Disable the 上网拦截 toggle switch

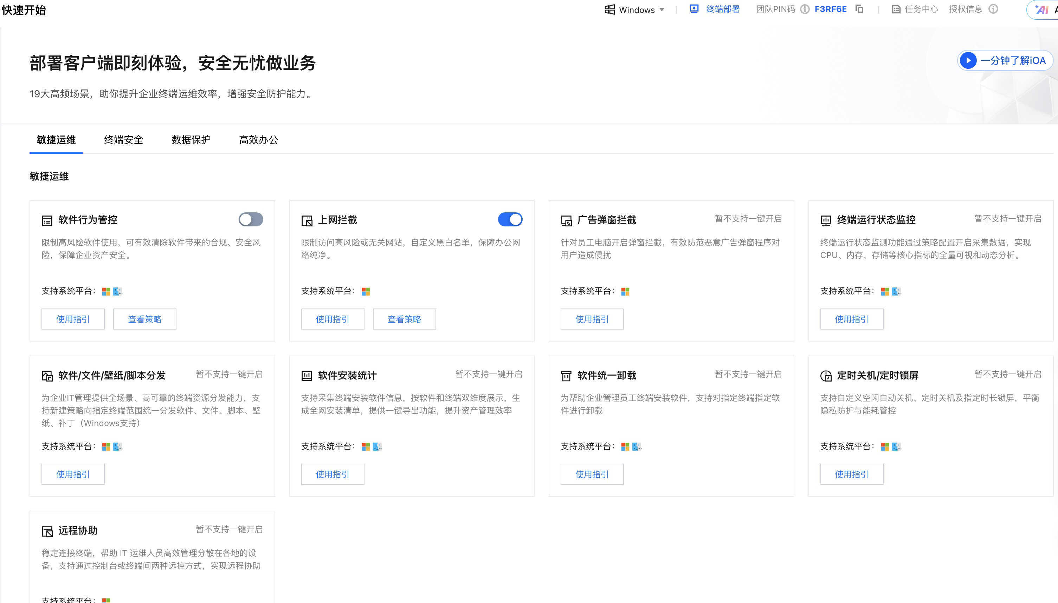click(510, 219)
